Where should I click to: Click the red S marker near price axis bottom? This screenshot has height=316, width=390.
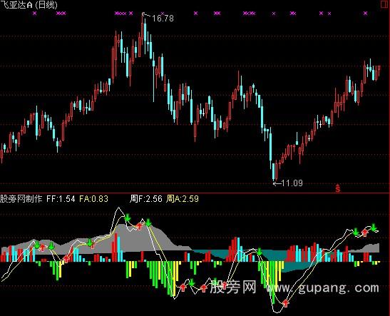pos(337,188)
